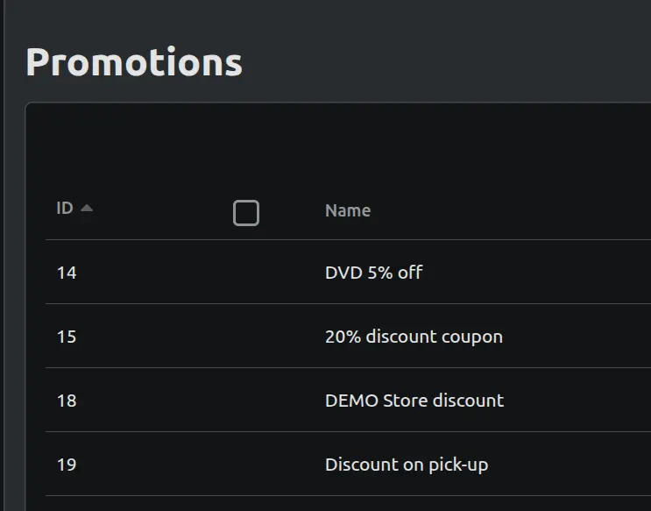Click the 20% text in row 15
This screenshot has height=511, width=651.
pos(343,337)
